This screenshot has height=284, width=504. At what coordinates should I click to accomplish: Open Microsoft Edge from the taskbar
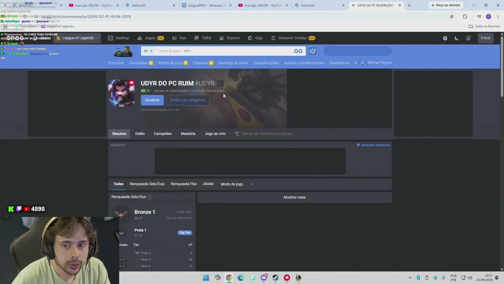tap(241, 278)
